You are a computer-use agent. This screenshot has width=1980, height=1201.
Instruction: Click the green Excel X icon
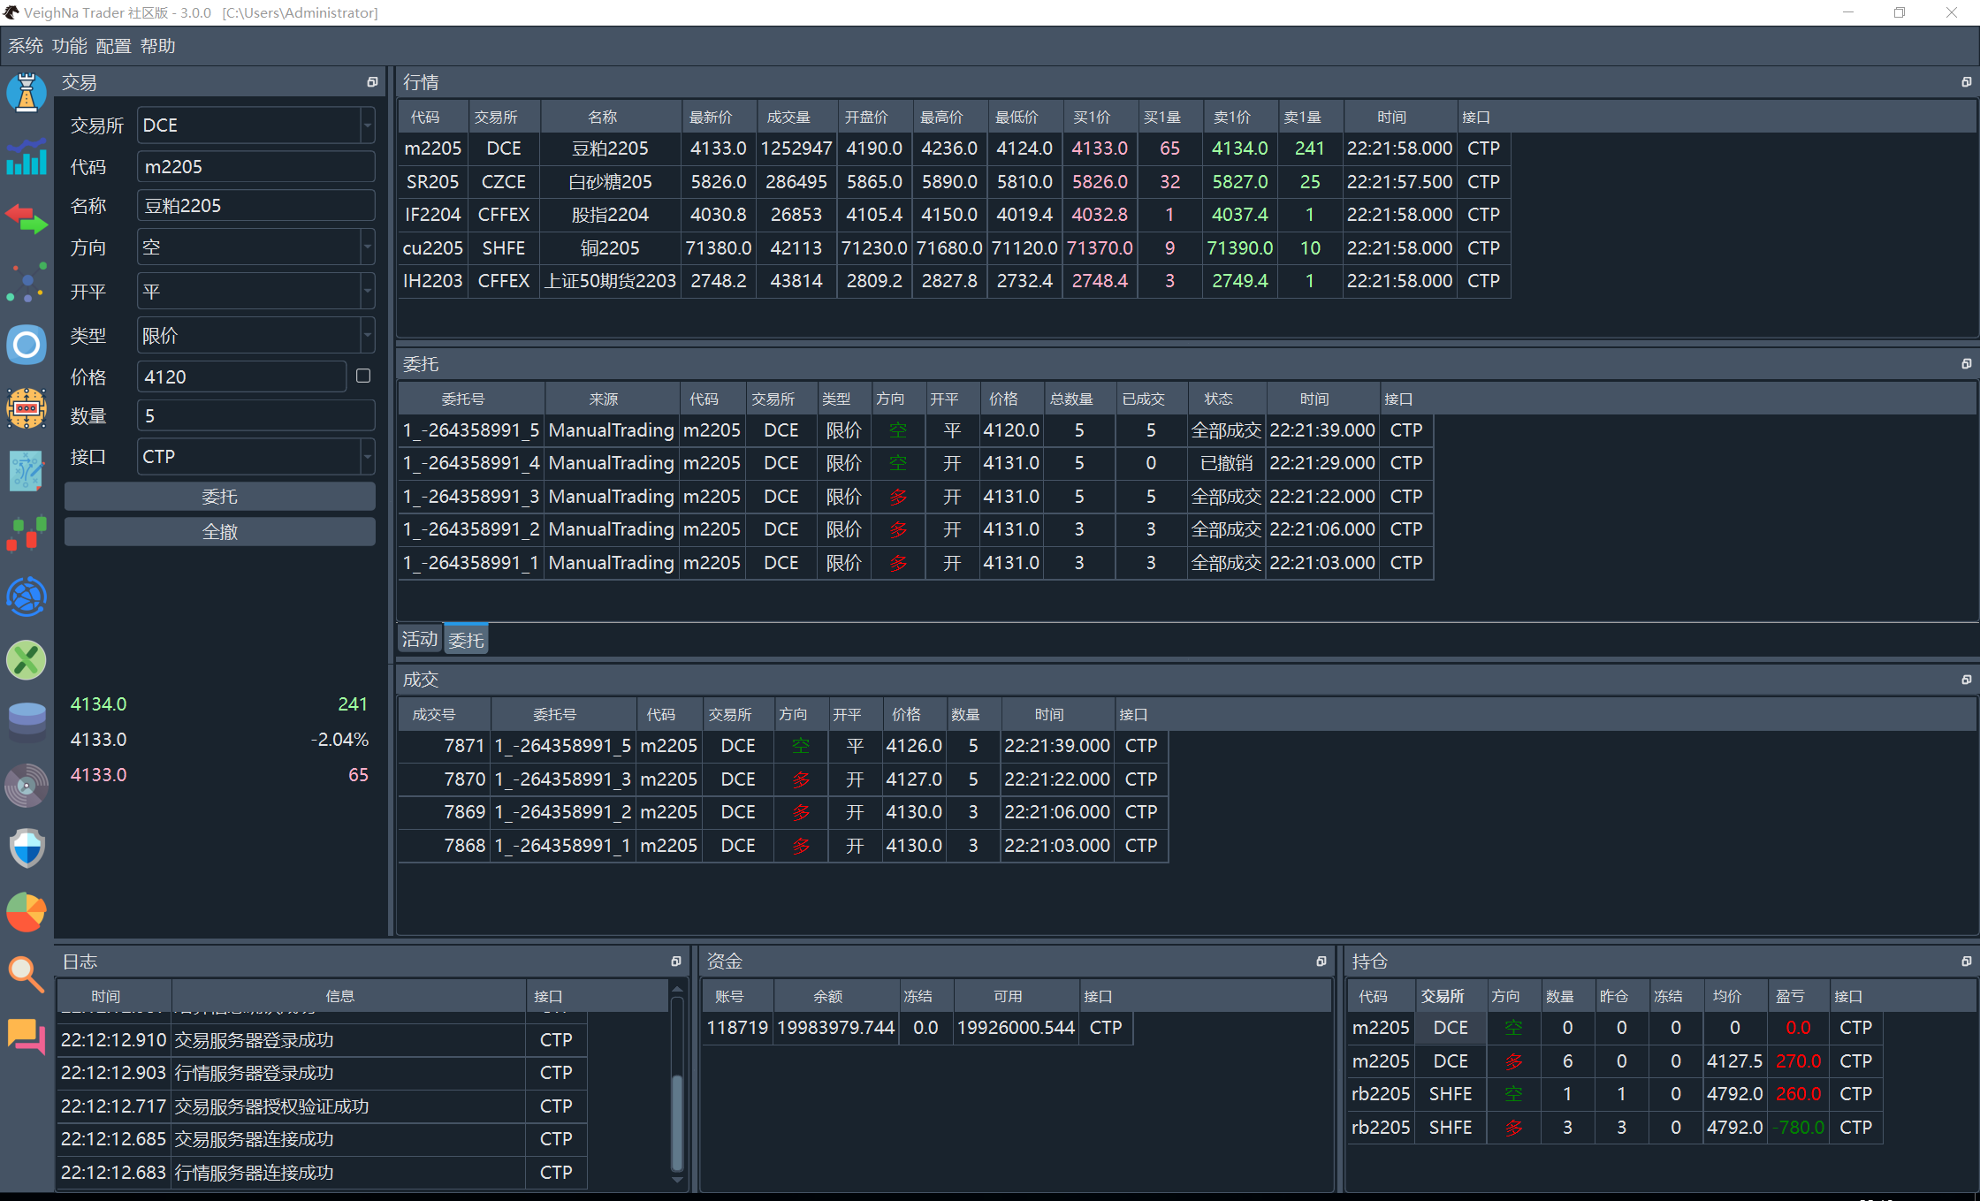click(x=27, y=660)
